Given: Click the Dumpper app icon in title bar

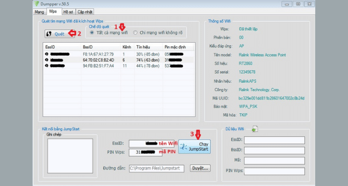Looking at the screenshot, I should coord(37,4).
